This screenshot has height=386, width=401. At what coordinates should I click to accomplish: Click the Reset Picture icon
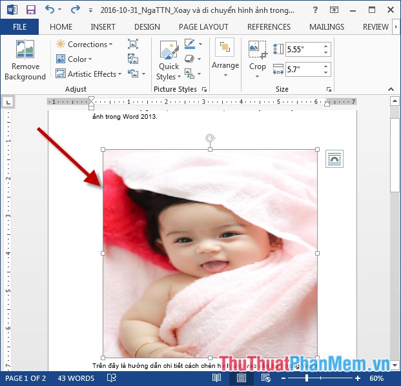tap(133, 74)
